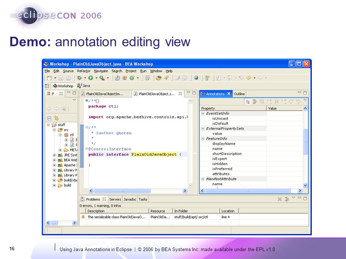This screenshot has width=346, height=259.
Task: Toggle Link with Editor in package explorer
Action: point(56,118)
